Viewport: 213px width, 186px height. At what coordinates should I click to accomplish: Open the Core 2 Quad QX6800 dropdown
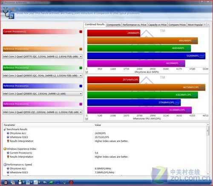click(42, 93)
